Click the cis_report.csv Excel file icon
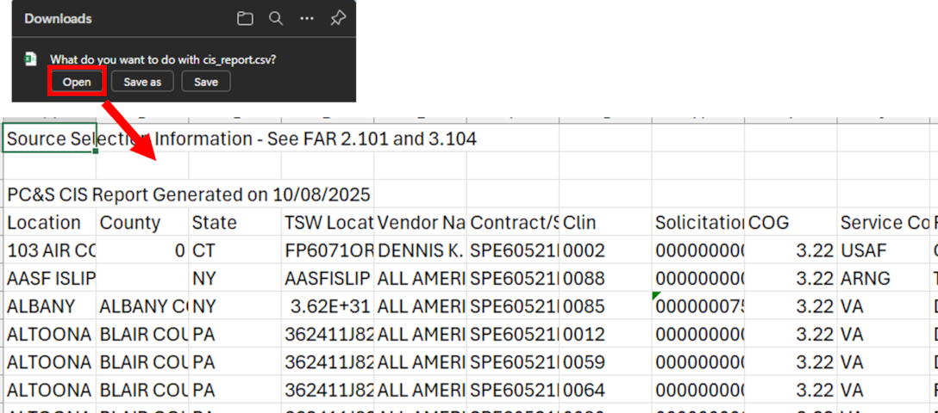Viewport: 938px width, 413px height. coord(30,59)
